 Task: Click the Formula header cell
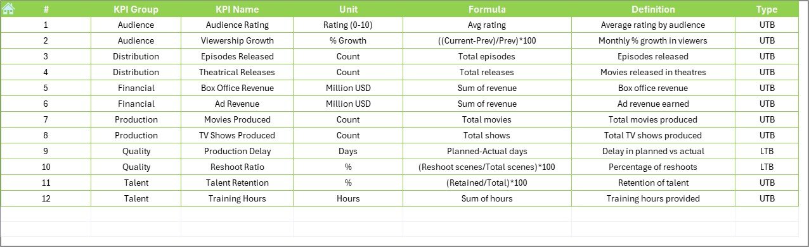click(487, 9)
